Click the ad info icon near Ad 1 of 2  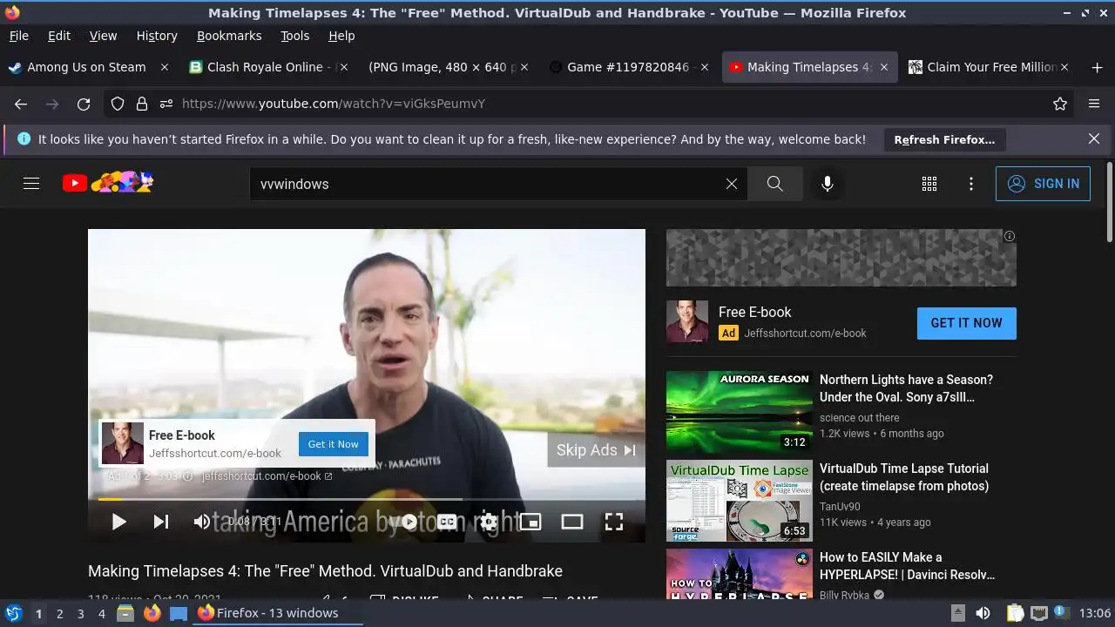click(x=187, y=476)
